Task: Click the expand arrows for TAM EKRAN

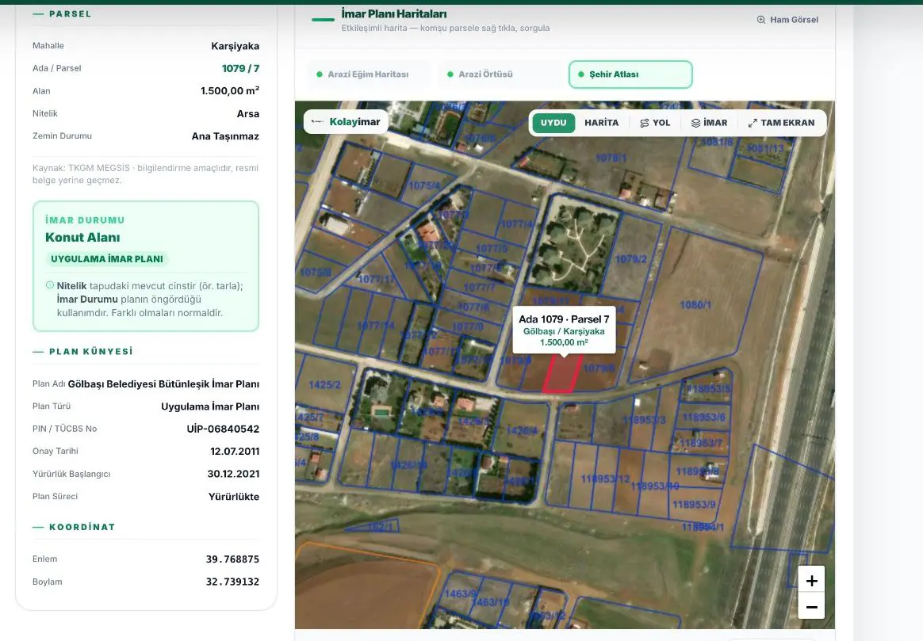Action: click(x=753, y=123)
